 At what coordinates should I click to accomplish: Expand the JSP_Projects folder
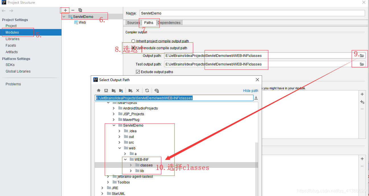114,114
